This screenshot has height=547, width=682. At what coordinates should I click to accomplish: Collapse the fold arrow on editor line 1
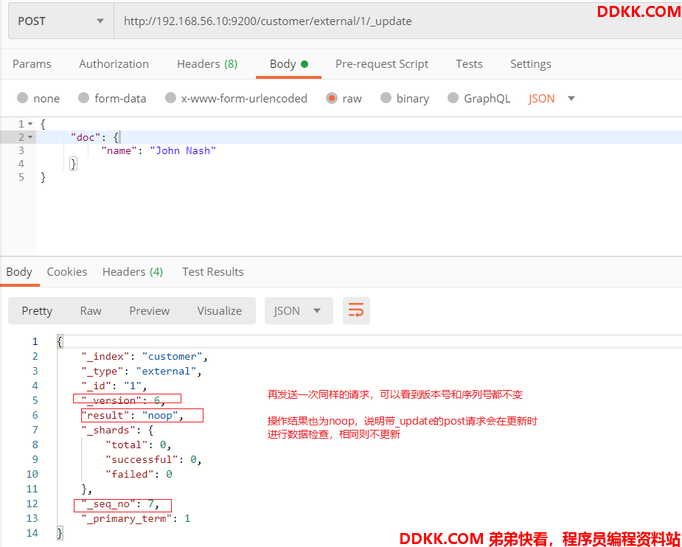click(30, 124)
